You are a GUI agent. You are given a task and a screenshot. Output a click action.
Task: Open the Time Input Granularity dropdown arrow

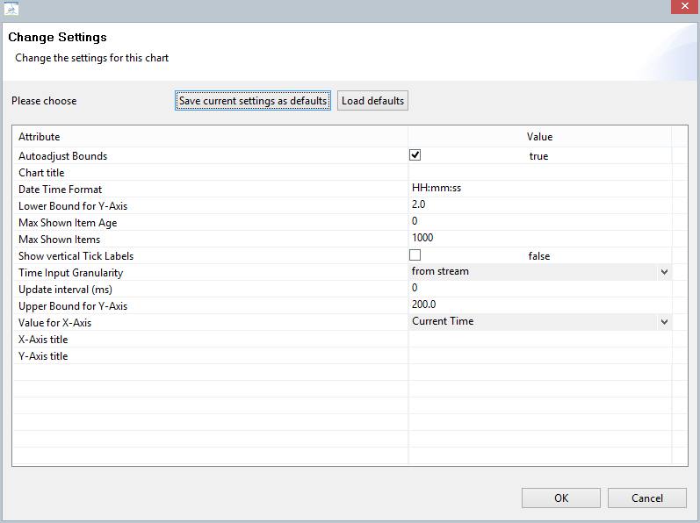(663, 272)
